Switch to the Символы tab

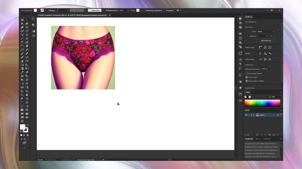[x=267, y=139]
